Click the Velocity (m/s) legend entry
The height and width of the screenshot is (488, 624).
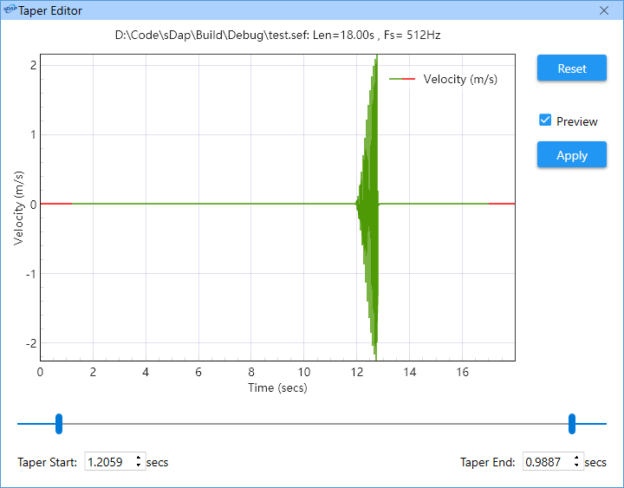(444, 79)
